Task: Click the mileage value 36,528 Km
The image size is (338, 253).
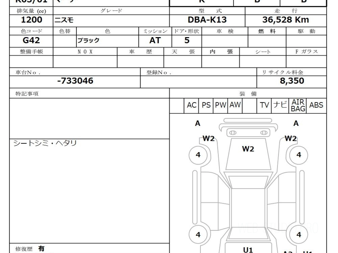Action: click(286, 20)
